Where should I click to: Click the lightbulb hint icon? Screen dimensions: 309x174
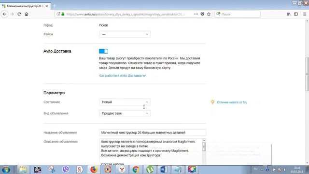point(212,102)
